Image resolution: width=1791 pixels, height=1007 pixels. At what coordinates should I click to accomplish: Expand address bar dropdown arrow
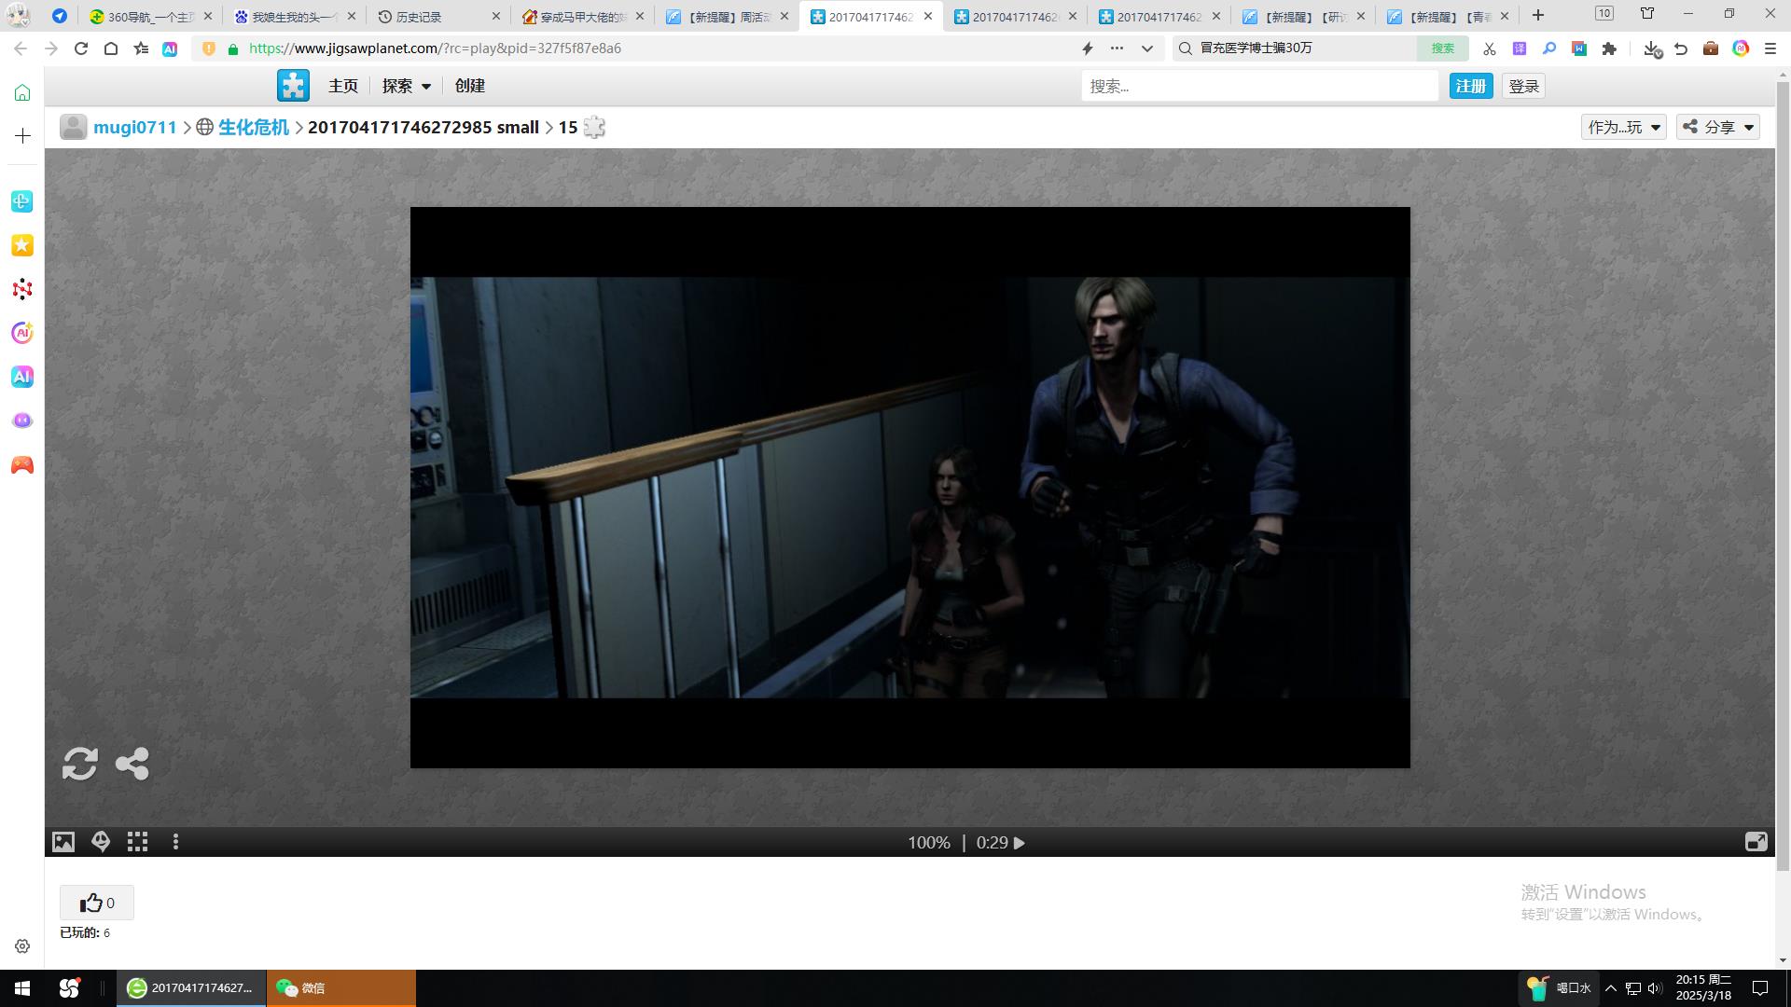click(1147, 48)
